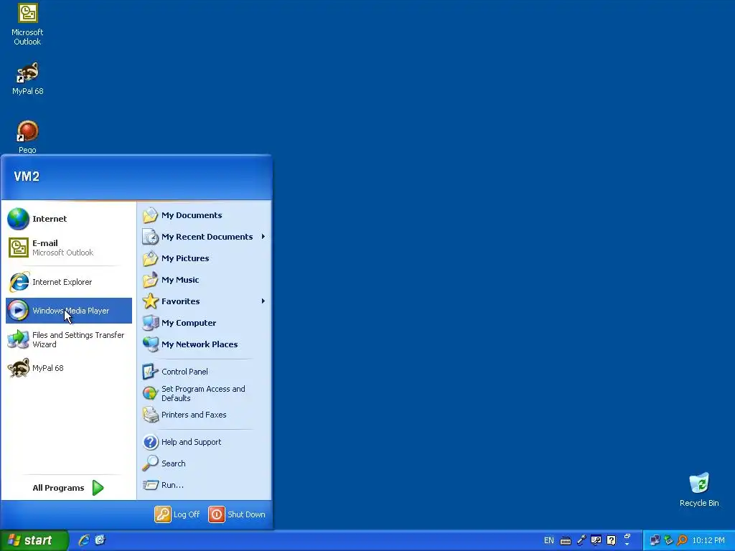This screenshot has height=551, width=735.
Task: Open My Documents folder
Action: (x=205, y=215)
